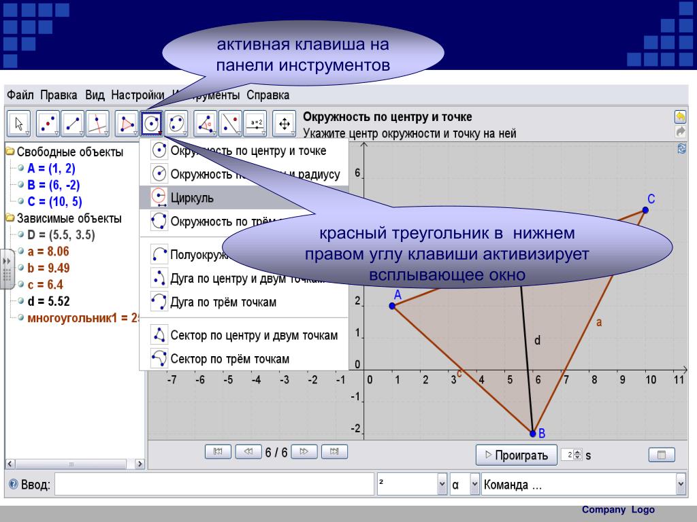Select point C on the graph
The height and width of the screenshot is (522, 697).
(x=645, y=210)
